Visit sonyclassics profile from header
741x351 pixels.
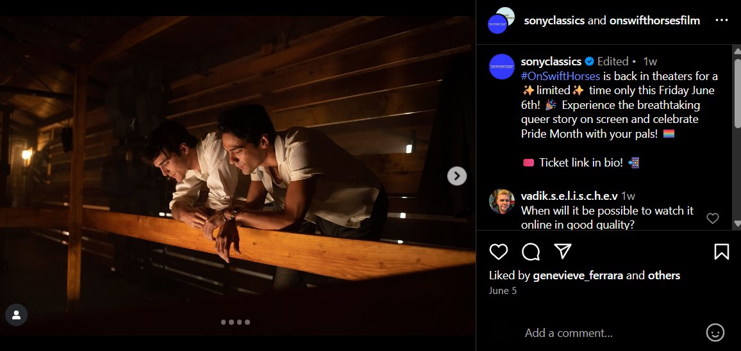[x=554, y=20]
